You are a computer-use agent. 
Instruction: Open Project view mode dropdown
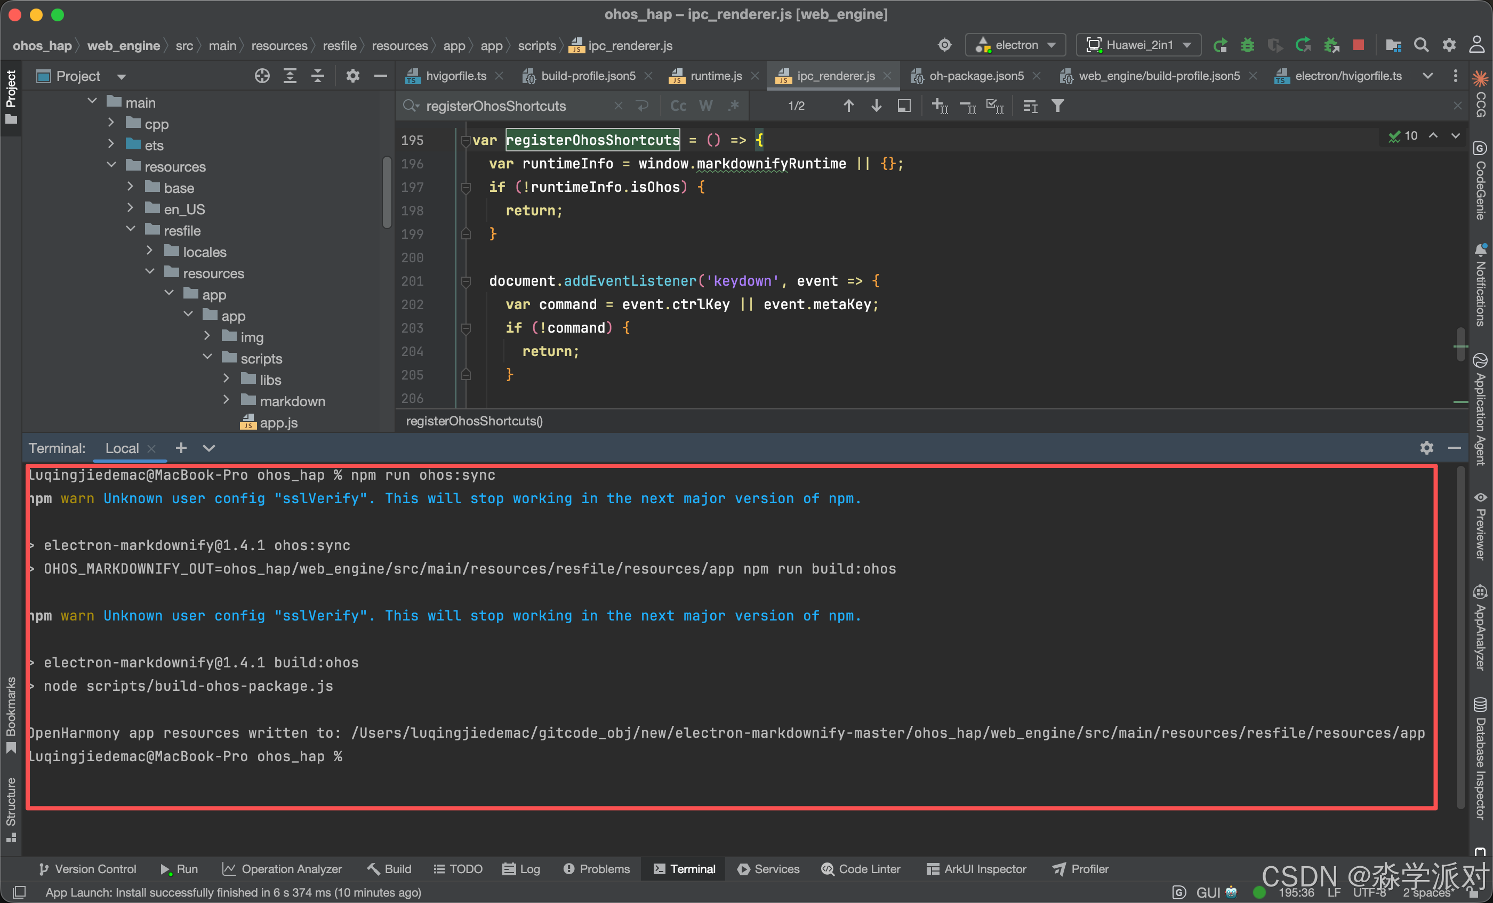[x=121, y=77]
